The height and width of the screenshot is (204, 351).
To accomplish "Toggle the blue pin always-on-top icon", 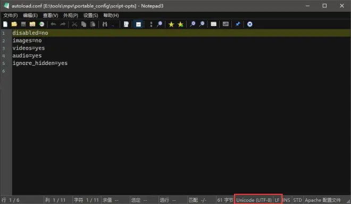I will point(238,24).
